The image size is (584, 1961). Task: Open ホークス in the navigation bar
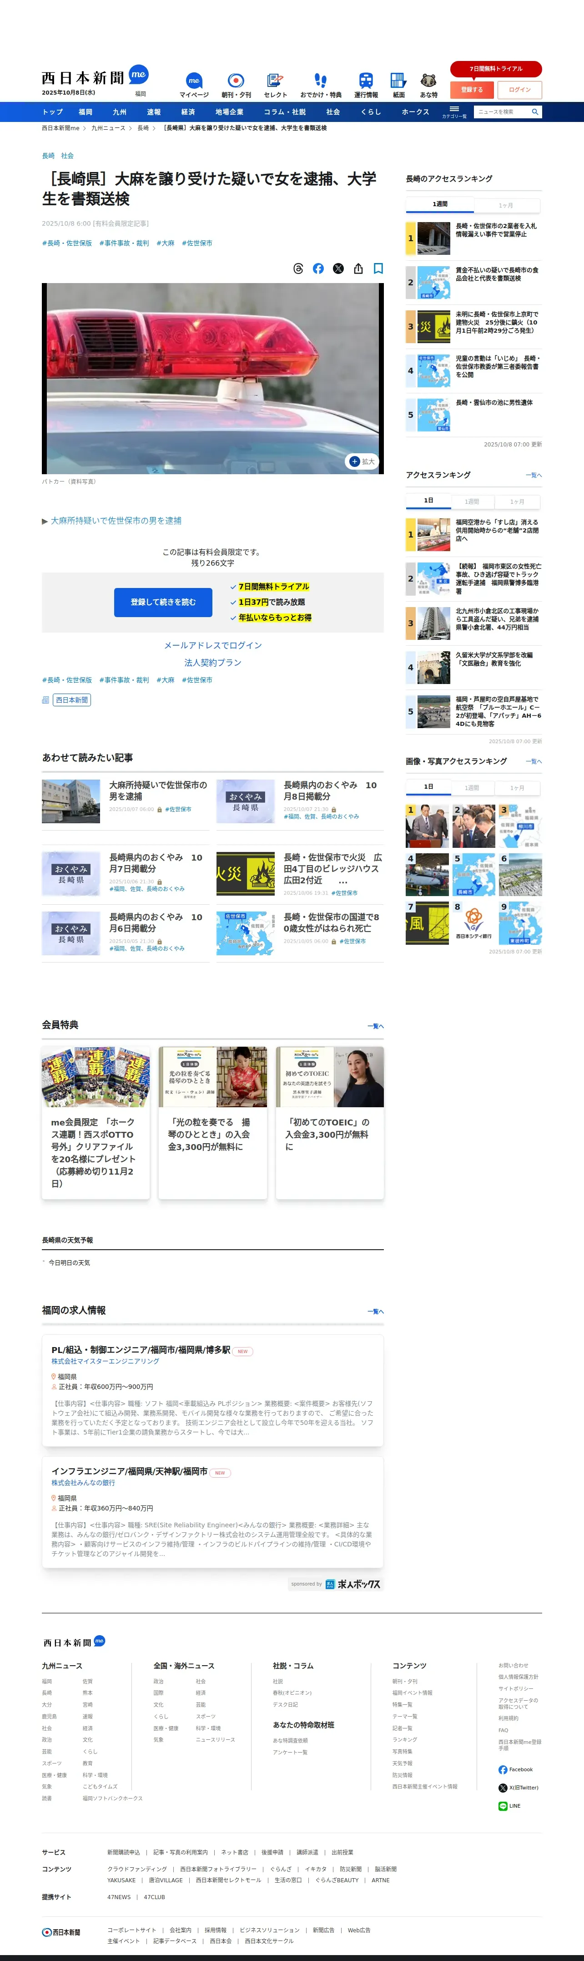click(415, 112)
